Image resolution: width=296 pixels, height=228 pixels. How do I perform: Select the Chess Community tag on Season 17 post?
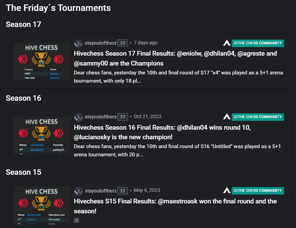tap(258, 43)
